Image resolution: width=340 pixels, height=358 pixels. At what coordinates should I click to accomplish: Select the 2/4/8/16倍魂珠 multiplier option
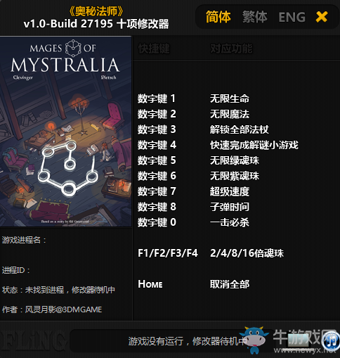[247, 253]
